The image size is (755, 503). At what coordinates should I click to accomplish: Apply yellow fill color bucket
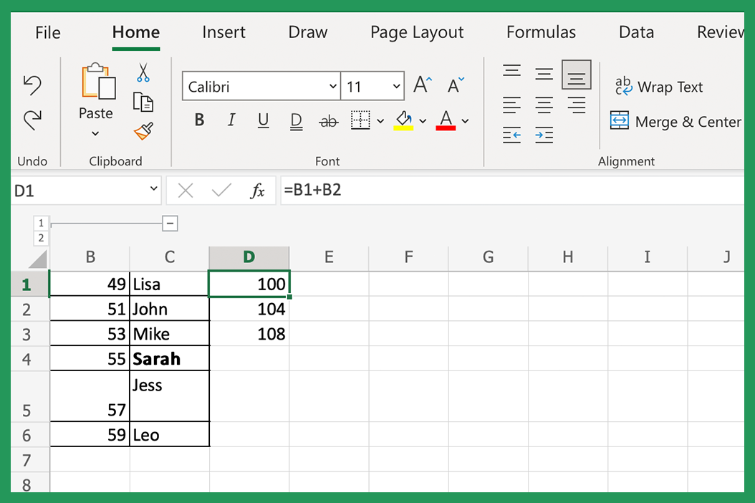403,120
